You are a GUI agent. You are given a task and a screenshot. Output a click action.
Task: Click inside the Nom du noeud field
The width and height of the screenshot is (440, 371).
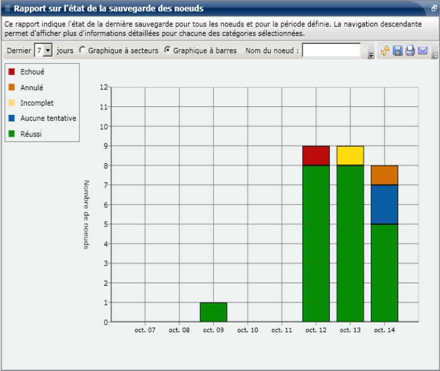point(331,51)
